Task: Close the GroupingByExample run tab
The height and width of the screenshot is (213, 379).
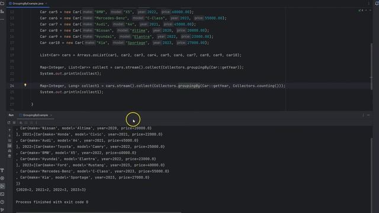Action: (51, 115)
